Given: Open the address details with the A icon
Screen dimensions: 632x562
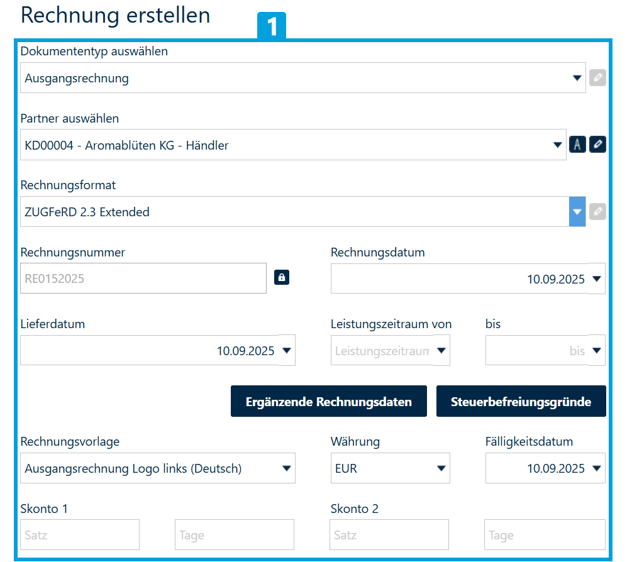Looking at the screenshot, I should pos(577,144).
